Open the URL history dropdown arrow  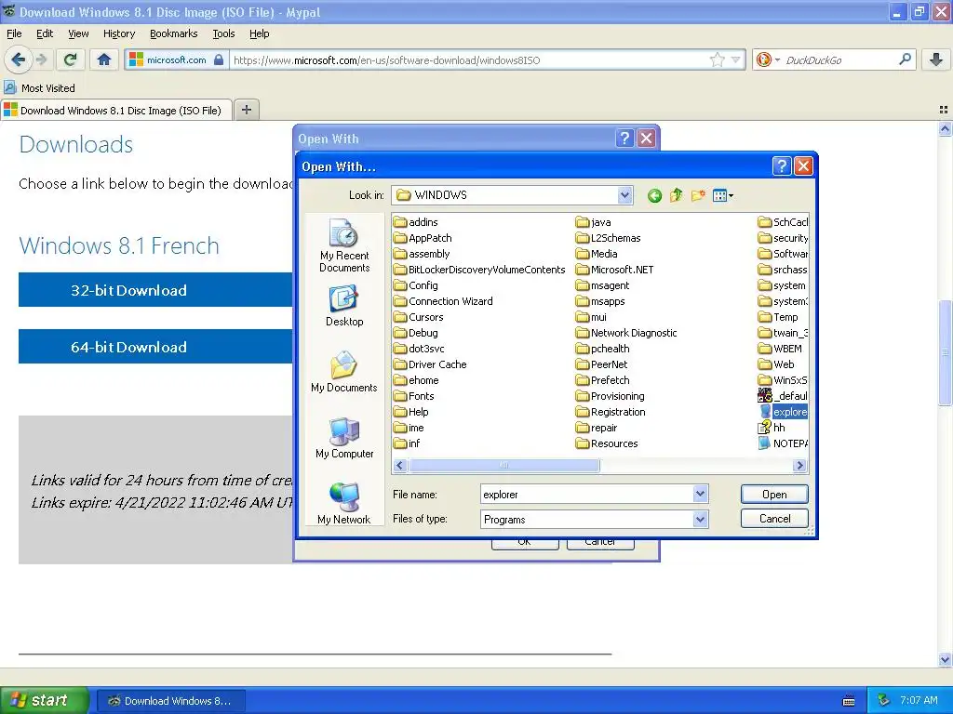tap(735, 59)
